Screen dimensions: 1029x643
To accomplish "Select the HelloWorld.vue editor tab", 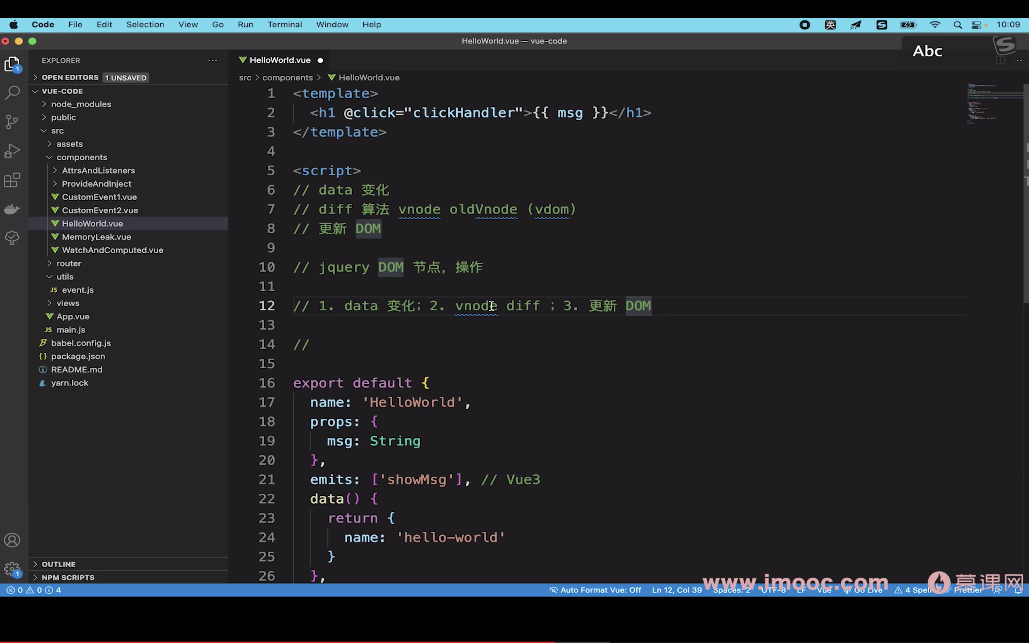I will [x=280, y=60].
